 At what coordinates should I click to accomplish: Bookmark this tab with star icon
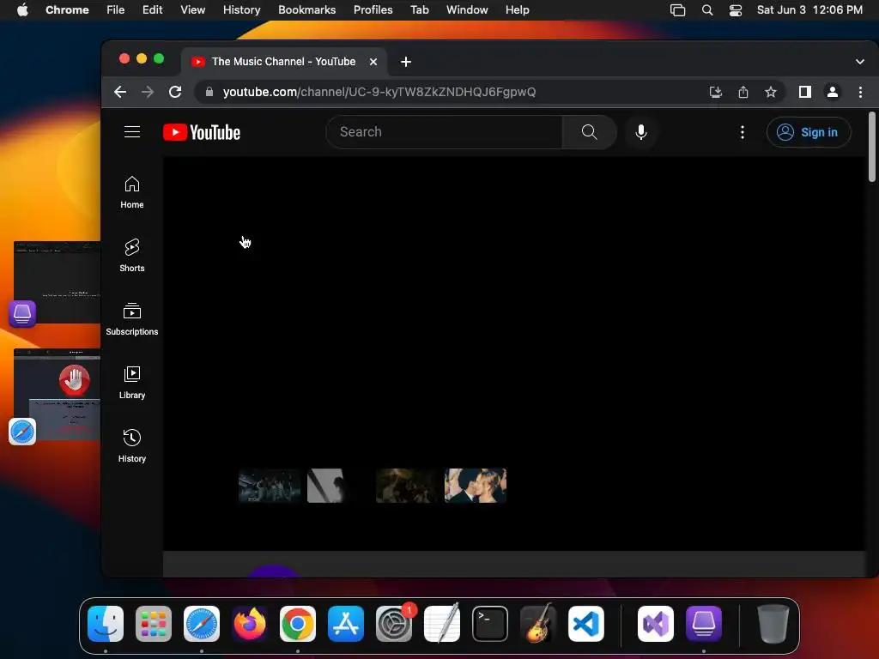tap(770, 92)
